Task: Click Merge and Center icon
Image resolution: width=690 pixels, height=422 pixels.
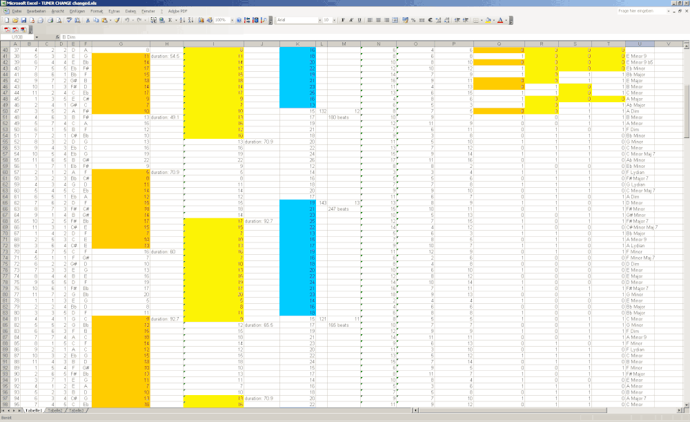Action: tap(395, 20)
